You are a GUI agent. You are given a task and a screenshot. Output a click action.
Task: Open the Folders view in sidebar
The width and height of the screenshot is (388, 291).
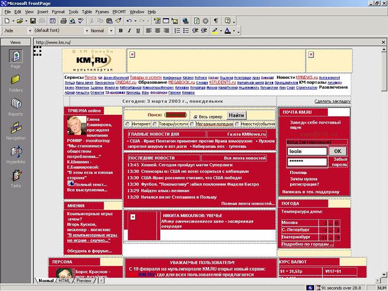15,82
